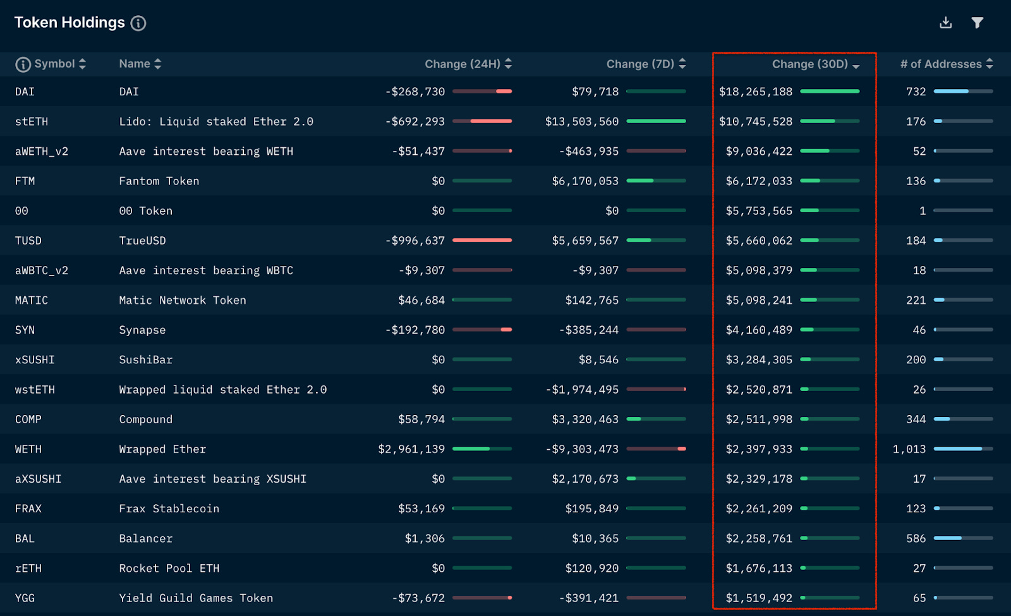Select the stETH symbol cell
The width and height of the screenshot is (1011, 616).
coord(32,121)
